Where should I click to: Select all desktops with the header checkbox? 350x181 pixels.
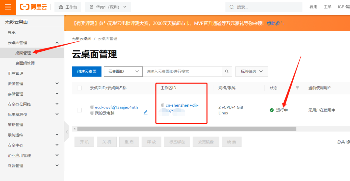(x=79, y=88)
